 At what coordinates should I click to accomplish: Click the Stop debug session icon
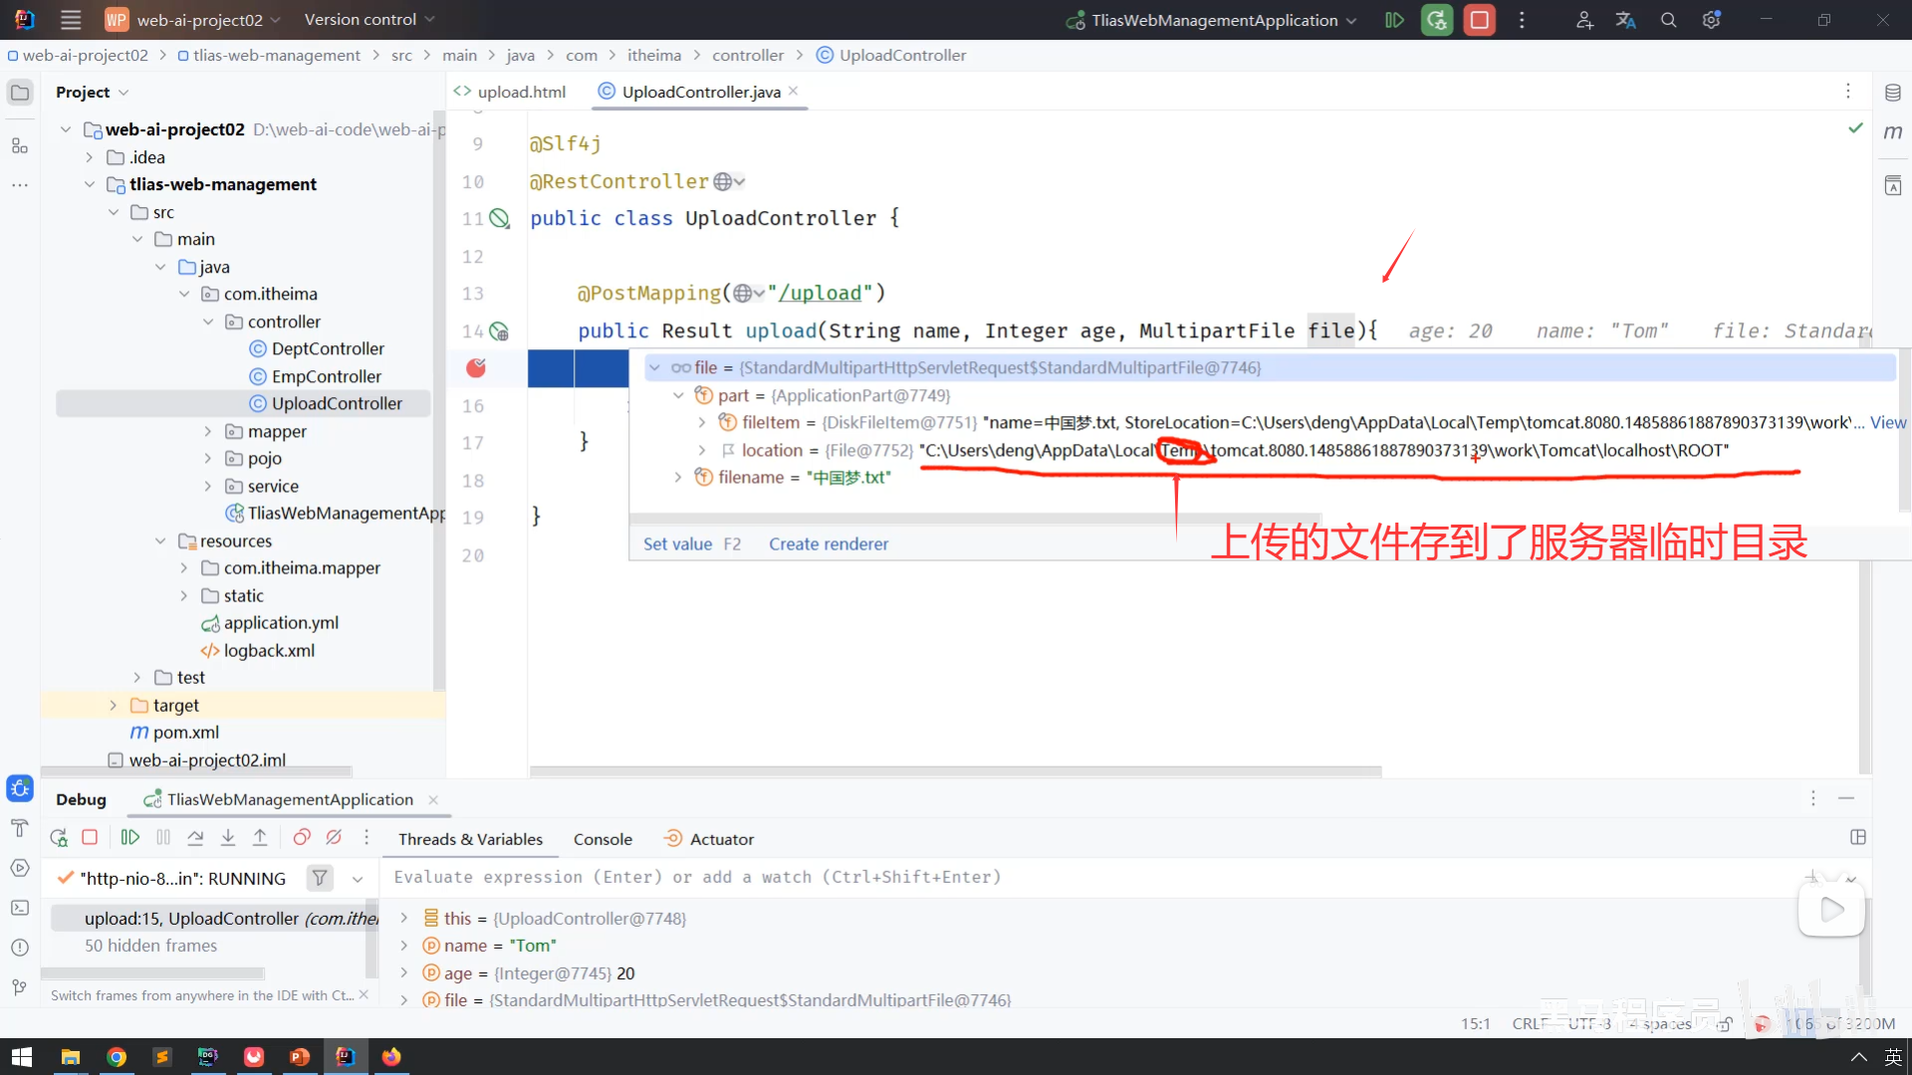click(x=90, y=838)
